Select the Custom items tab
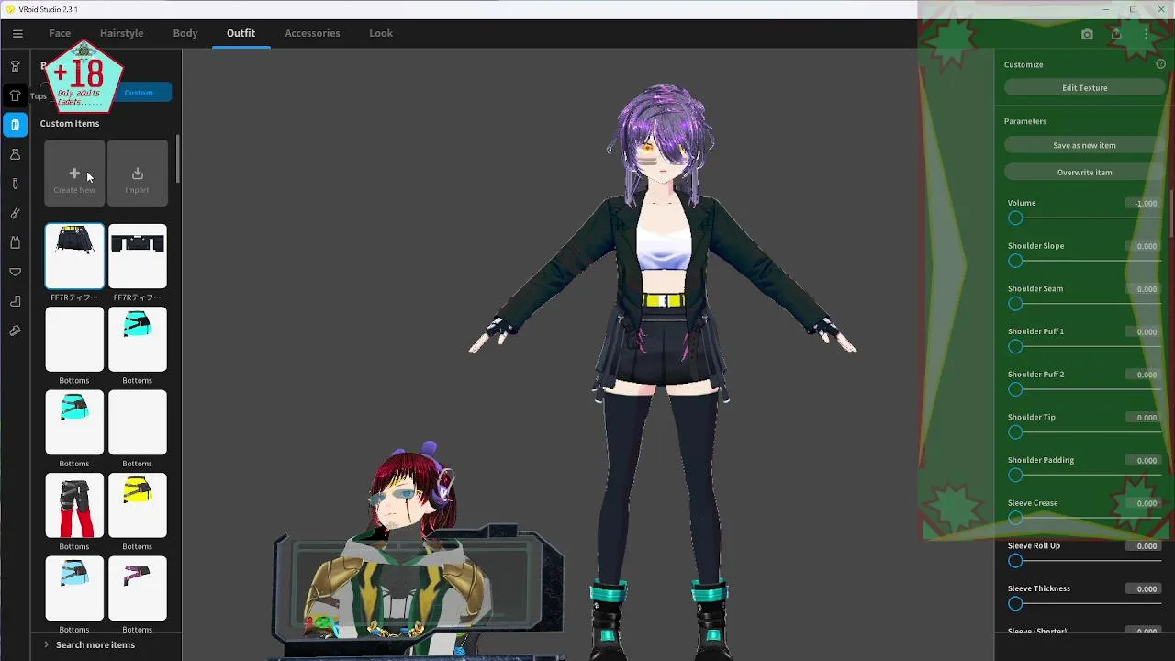Image resolution: width=1175 pixels, height=661 pixels. 139,92
